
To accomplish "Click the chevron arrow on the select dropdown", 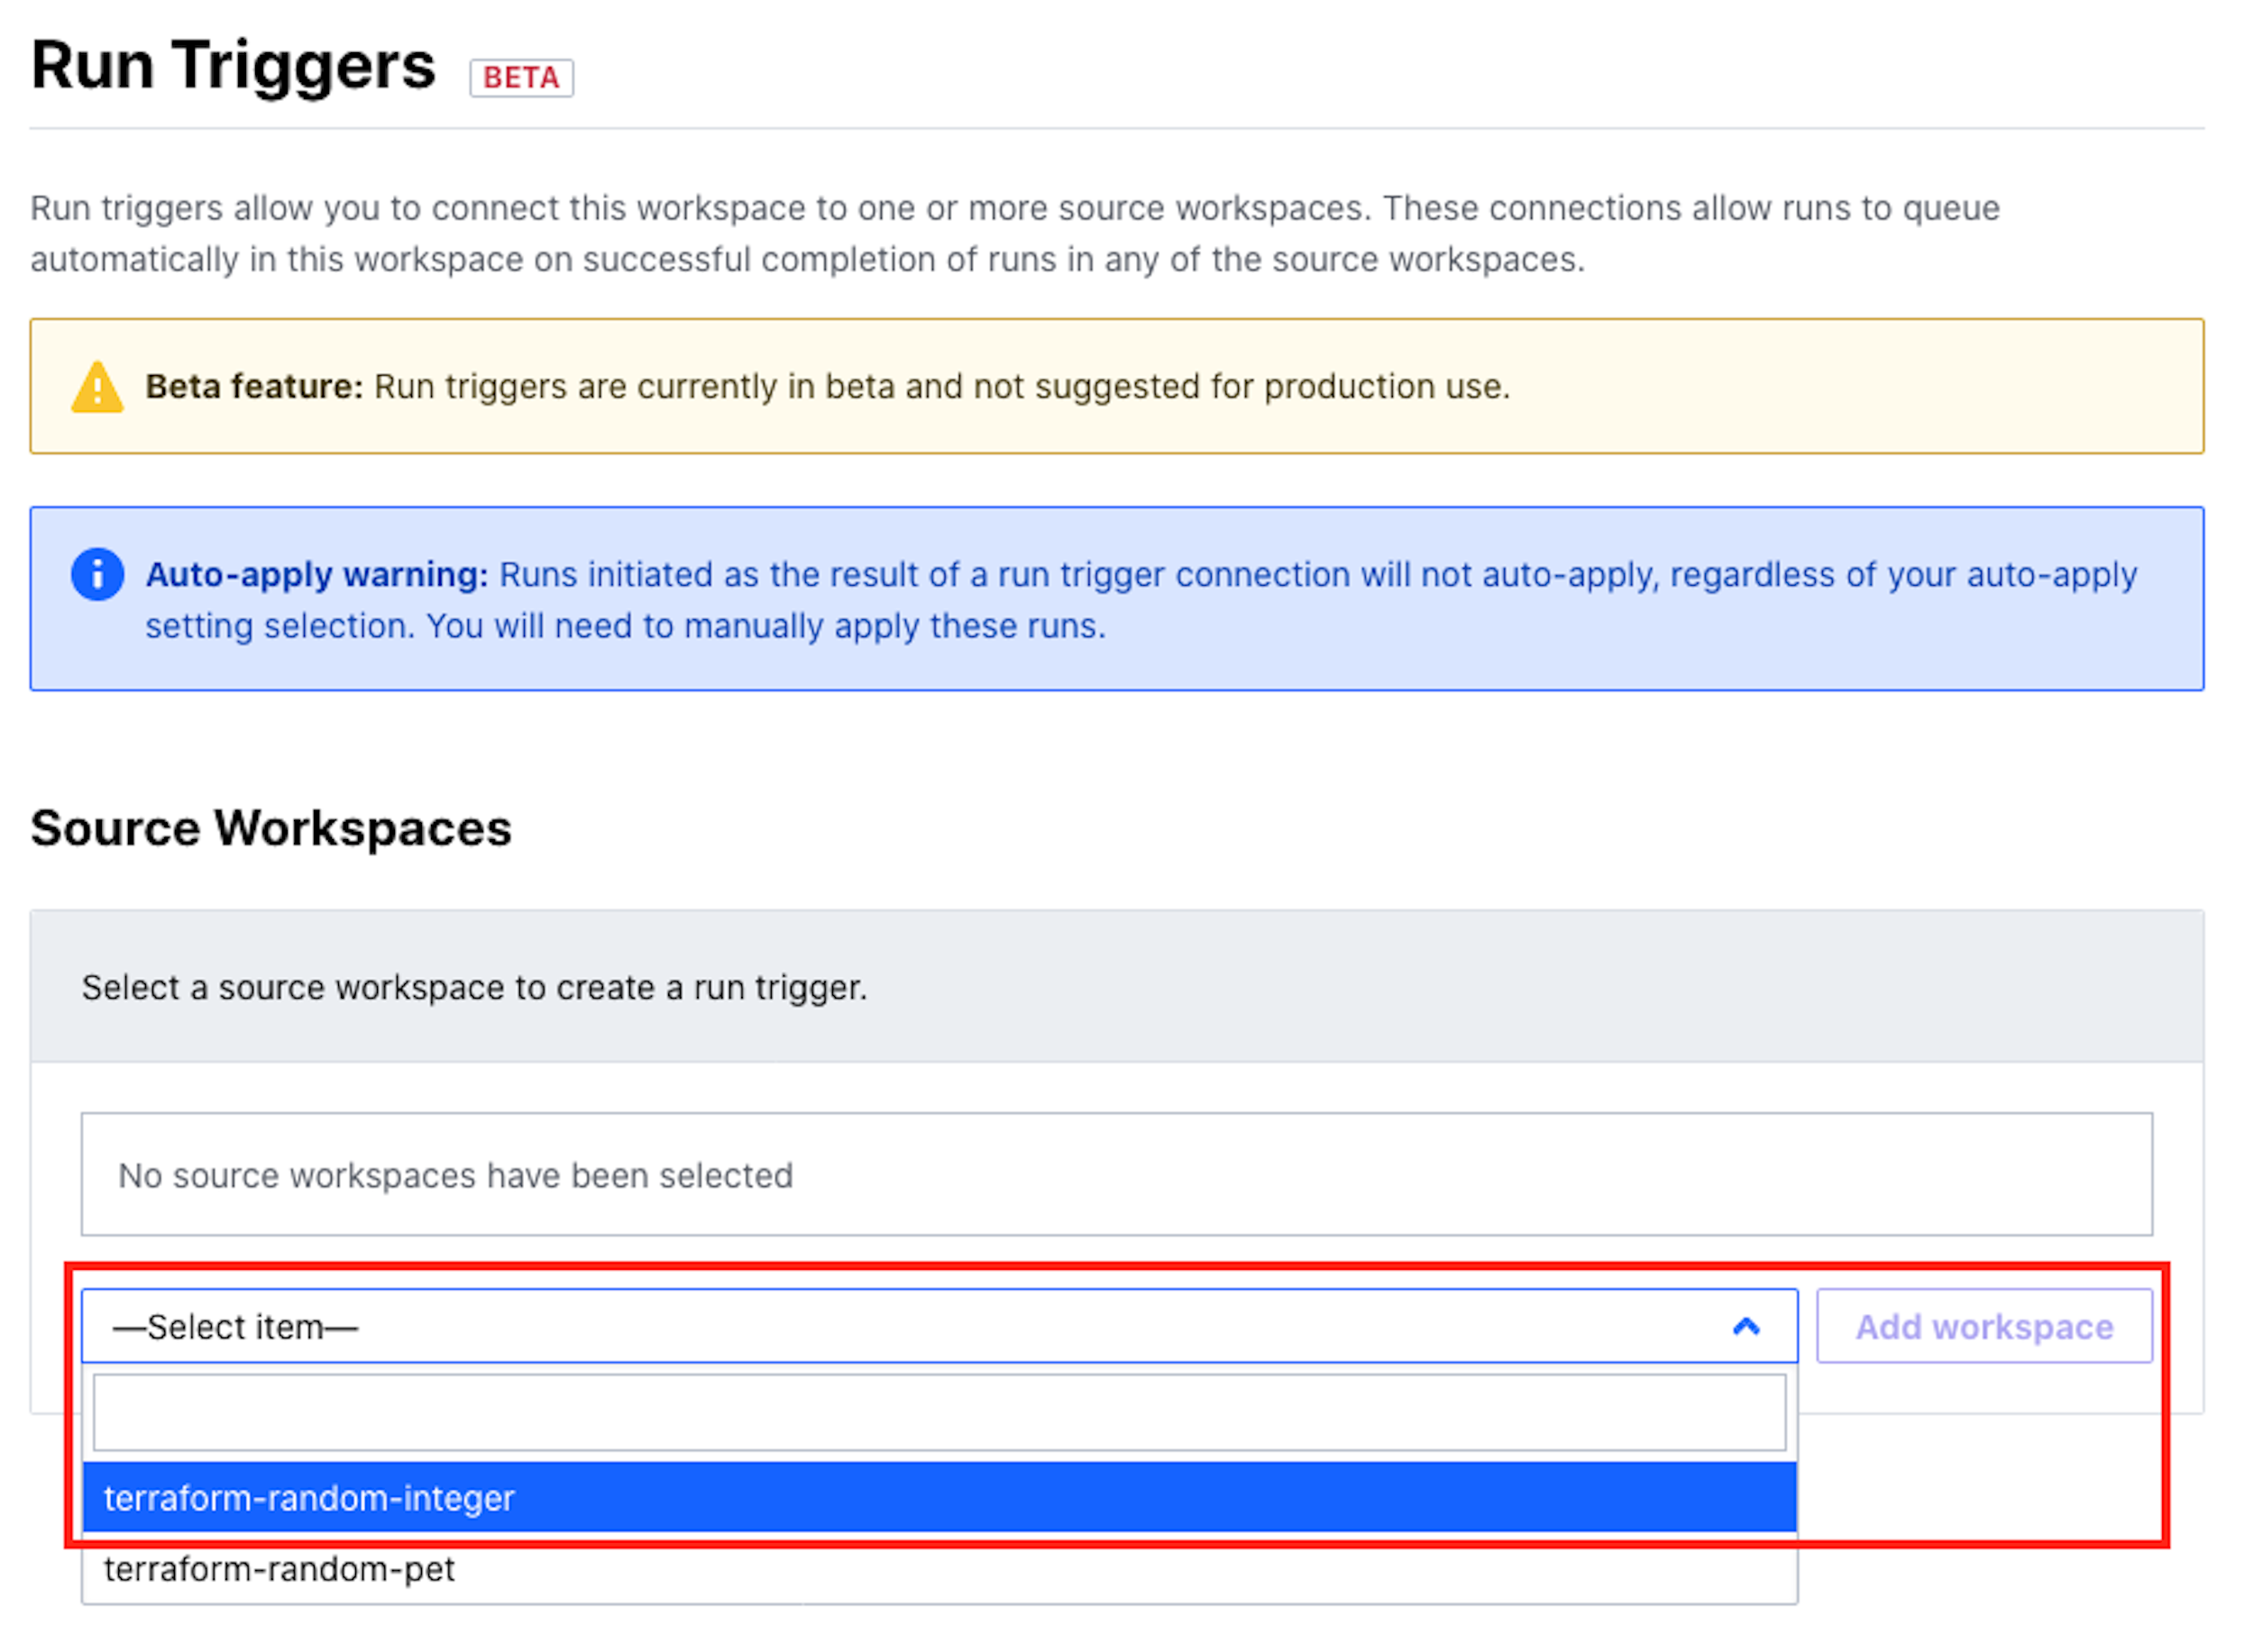I will coord(1745,1327).
